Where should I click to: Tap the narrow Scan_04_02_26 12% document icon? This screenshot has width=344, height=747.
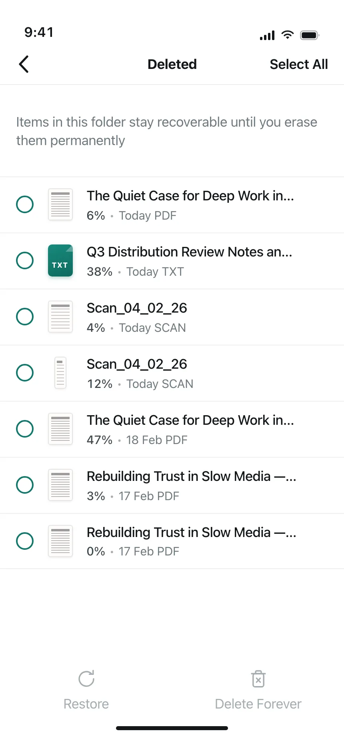click(60, 373)
